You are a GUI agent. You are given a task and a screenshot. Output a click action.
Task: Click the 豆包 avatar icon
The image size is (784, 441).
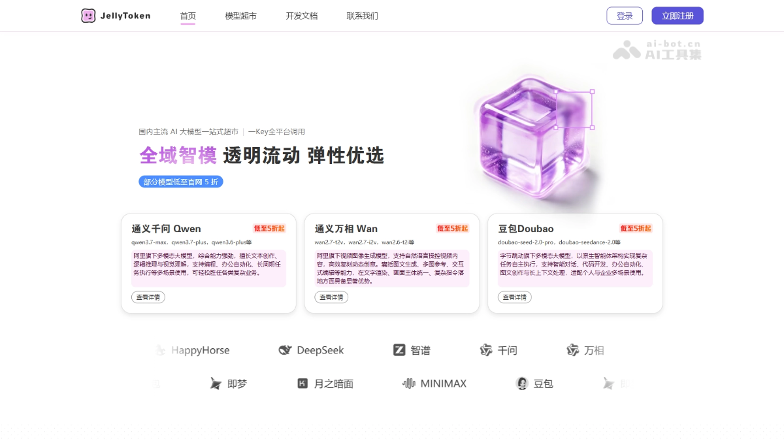[x=522, y=384]
